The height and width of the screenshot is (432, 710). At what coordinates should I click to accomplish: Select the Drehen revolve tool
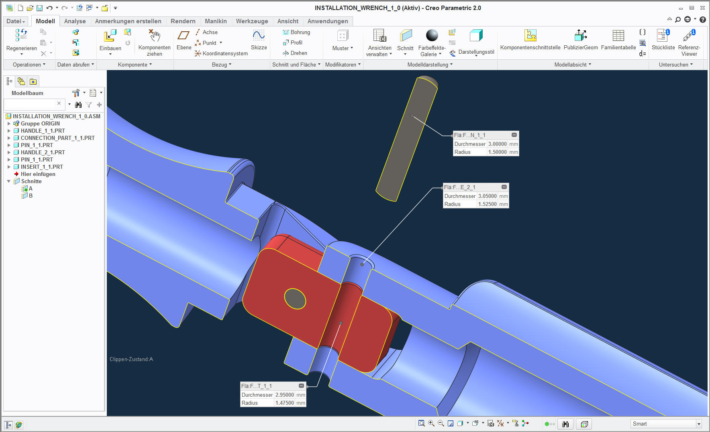(295, 53)
